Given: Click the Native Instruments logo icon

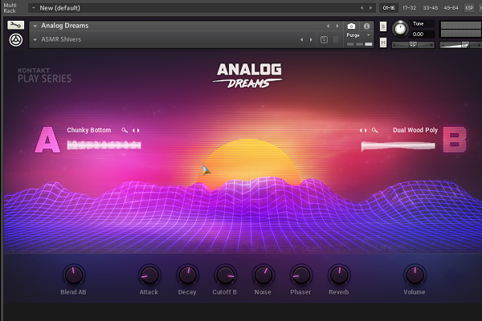Looking at the screenshot, I should [x=16, y=40].
